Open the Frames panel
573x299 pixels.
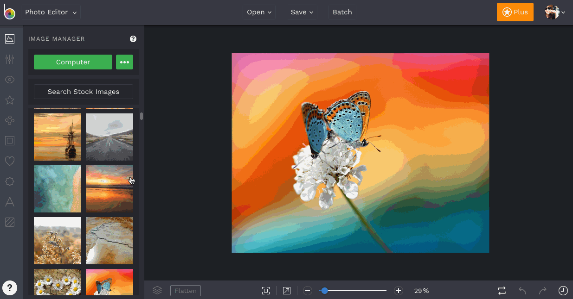click(x=10, y=141)
